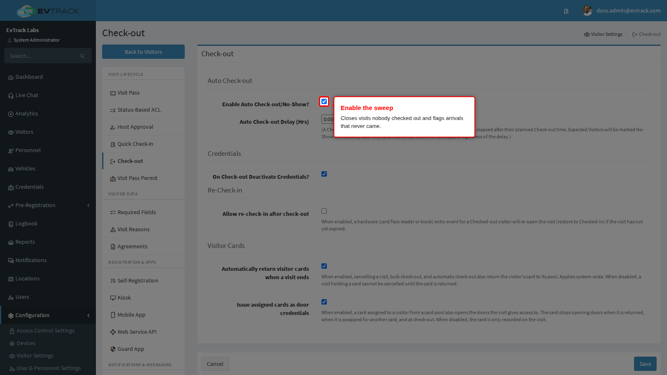Click the Guard App shield icon
The width and height of the screenshot is (667, 375).
(113, 349)
